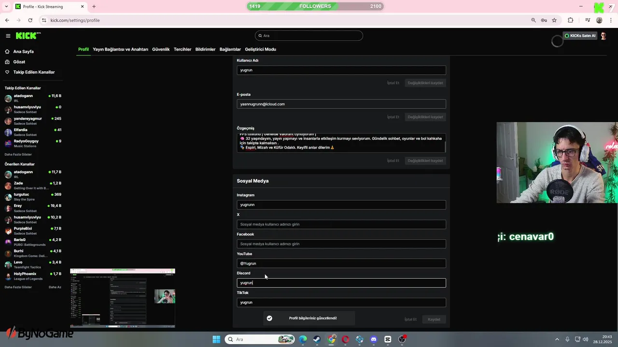
Task: Click the E-posta input field
Action: click(x=341, y=104)
